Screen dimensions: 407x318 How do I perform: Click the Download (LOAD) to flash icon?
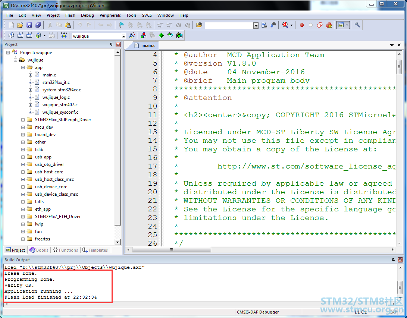click(x=64, y=35)
